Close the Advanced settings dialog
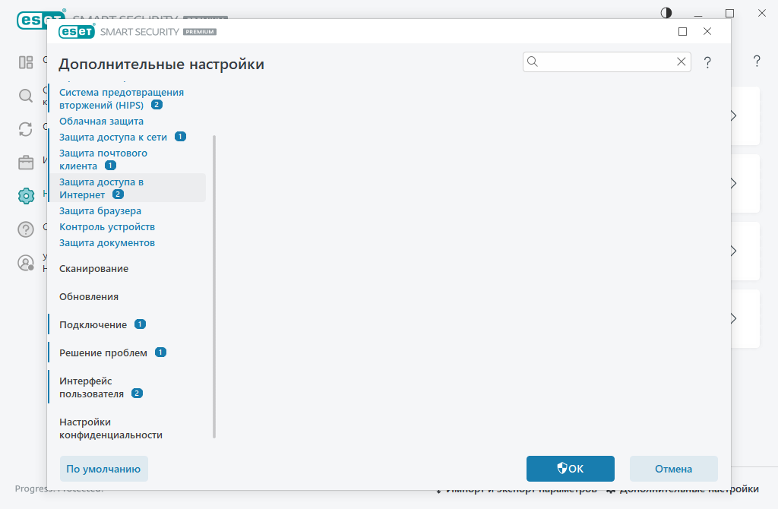Image resolution: width=778 pixels, height=509 pixels. point(707,31)
